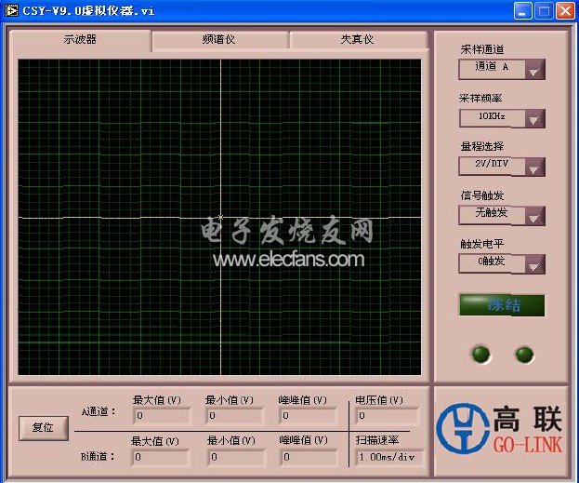Click the 电压值 voltage value field
Screen dimensions: 579x483
point(387,416)
